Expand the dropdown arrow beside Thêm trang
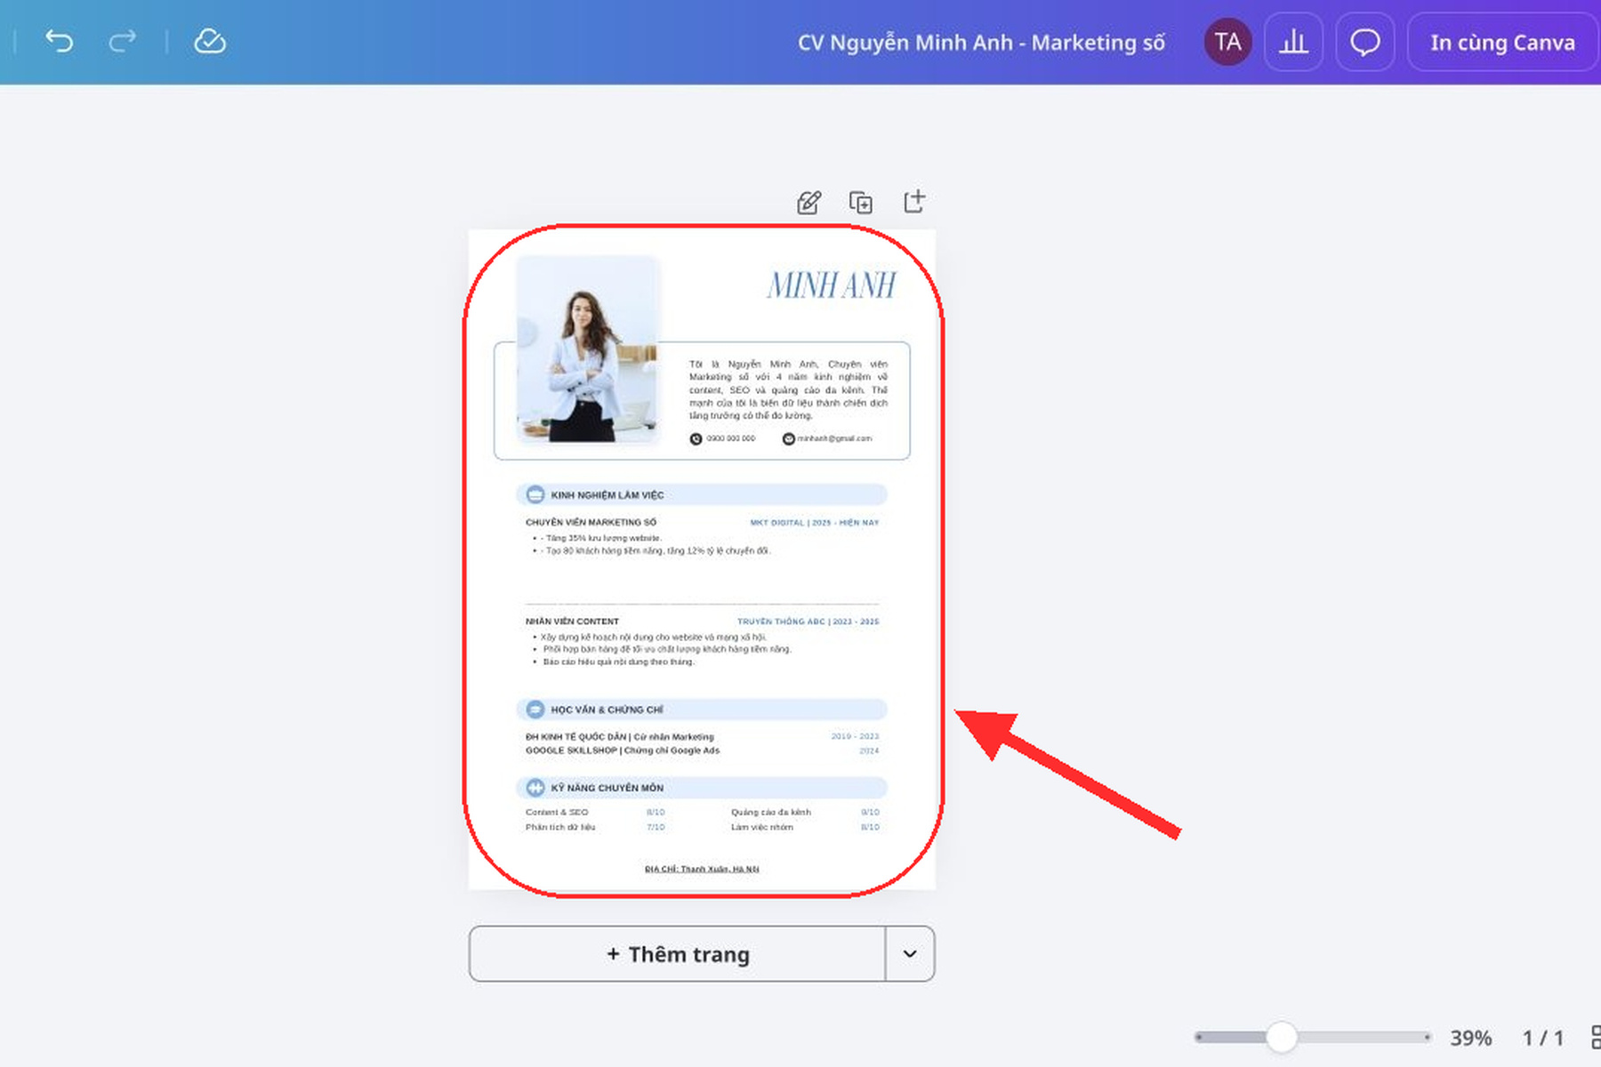 click(910, 954)
